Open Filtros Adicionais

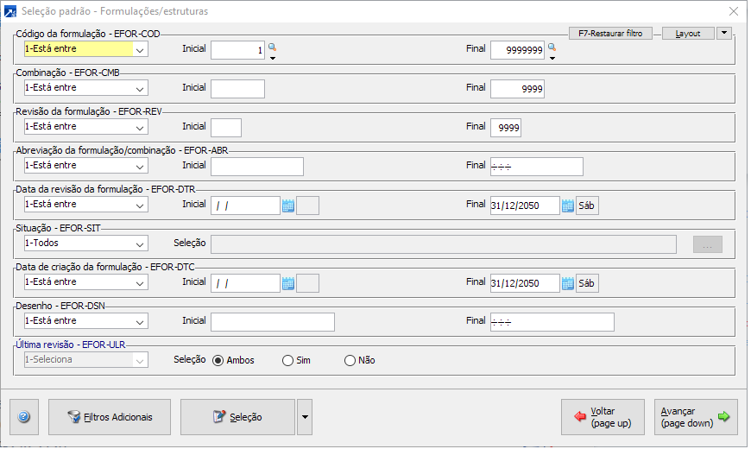[110, 417]
